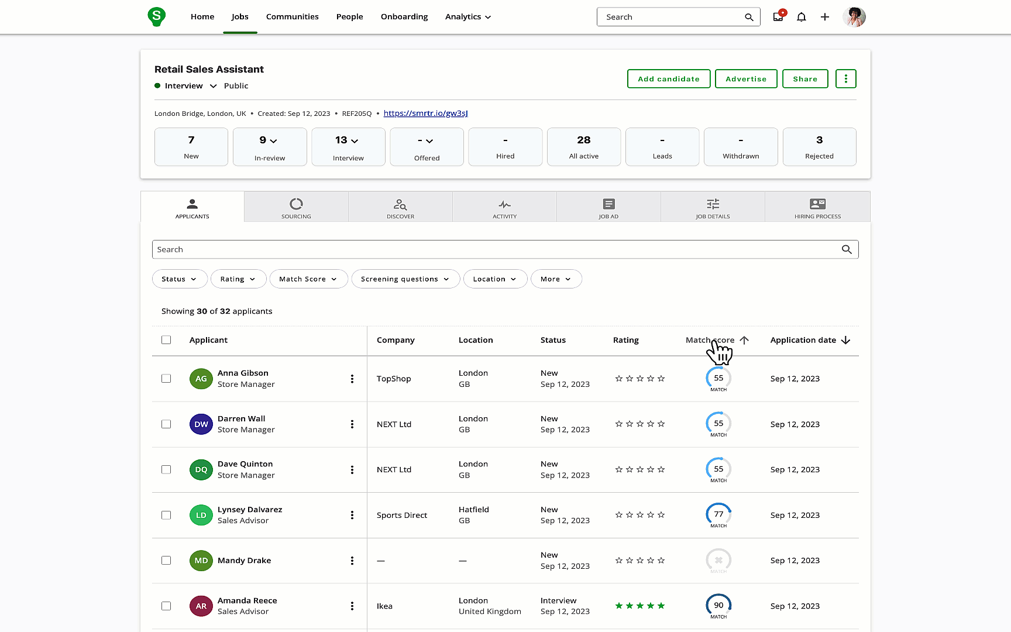Viewport: 1011px width, 632px height.
Task: Set Mandy Drake's rating to one star
Action: pos(619,561)
